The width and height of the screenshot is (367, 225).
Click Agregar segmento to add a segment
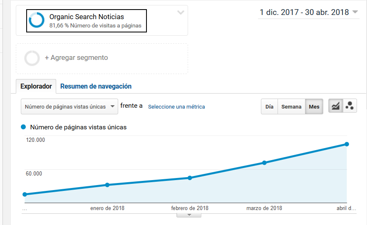click(x=76, y=58)
